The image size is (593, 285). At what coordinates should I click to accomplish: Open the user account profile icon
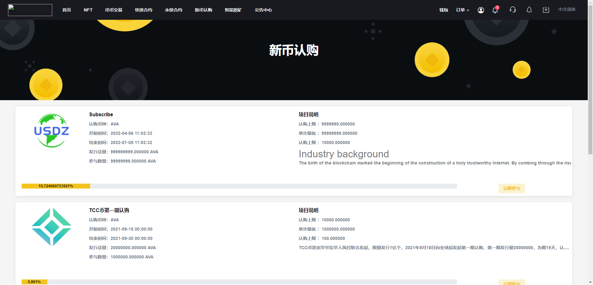(x=481, y=10)
